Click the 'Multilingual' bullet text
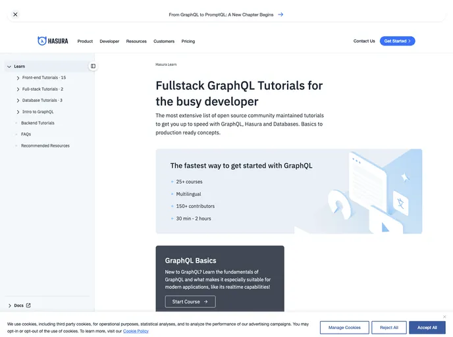The height and width of the screenshot is (337, 453). click(x=189, y=194)
